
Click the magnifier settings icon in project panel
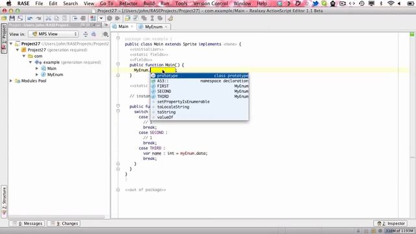tap(105, 34)
